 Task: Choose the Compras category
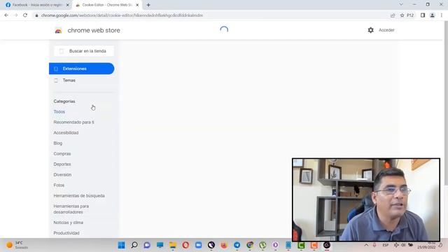pyautogui.click(x=62, y=154)
